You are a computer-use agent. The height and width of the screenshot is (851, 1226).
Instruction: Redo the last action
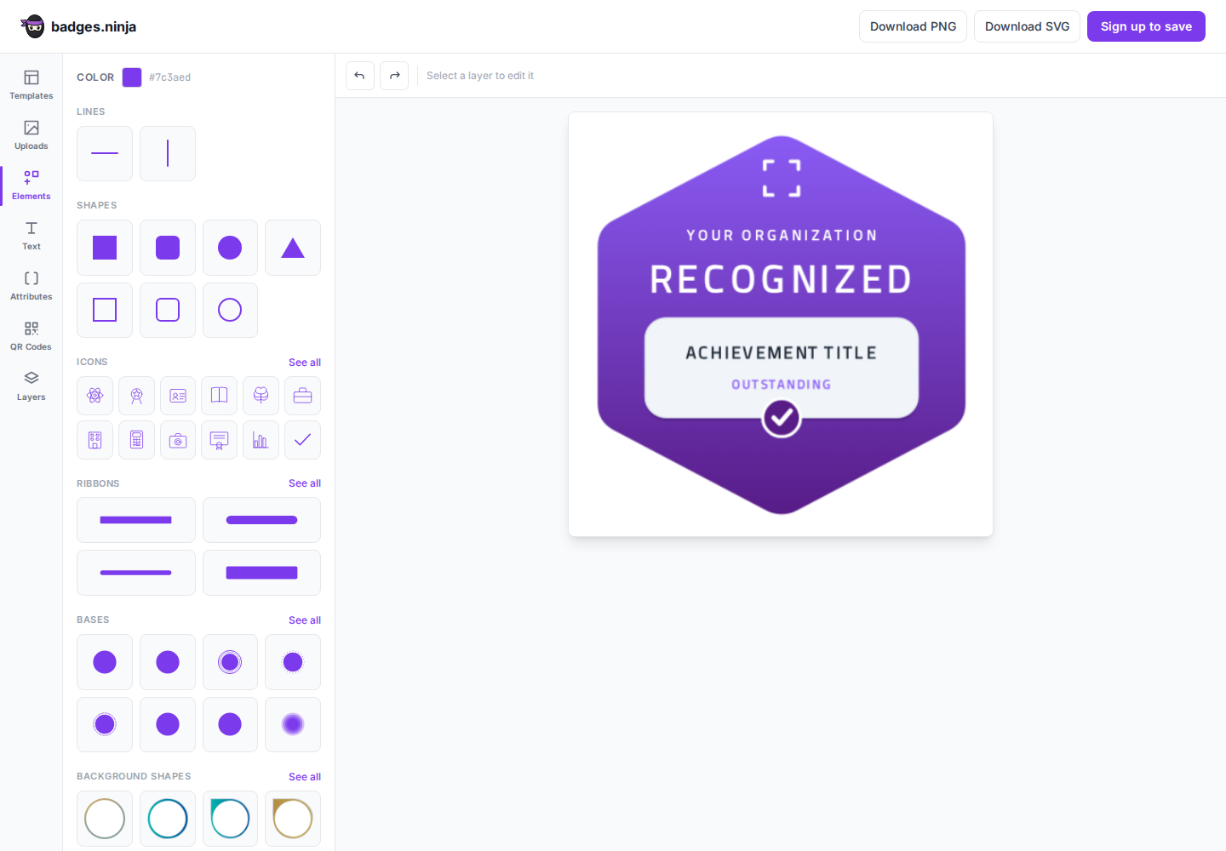tap(394, 76)
